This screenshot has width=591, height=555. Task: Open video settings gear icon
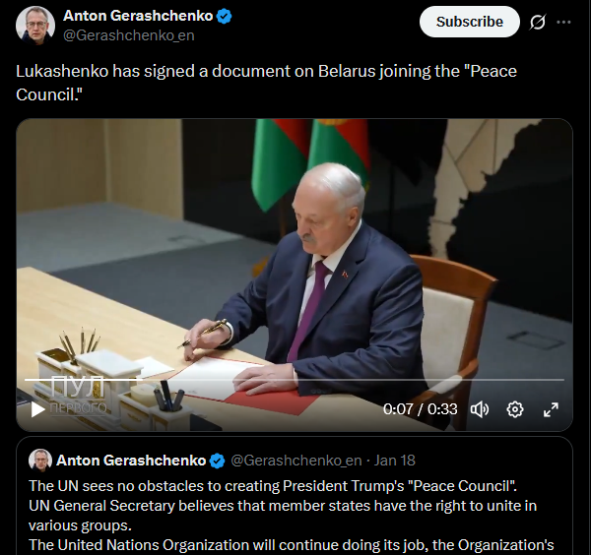pyautogui.click(x=515, y=409)
